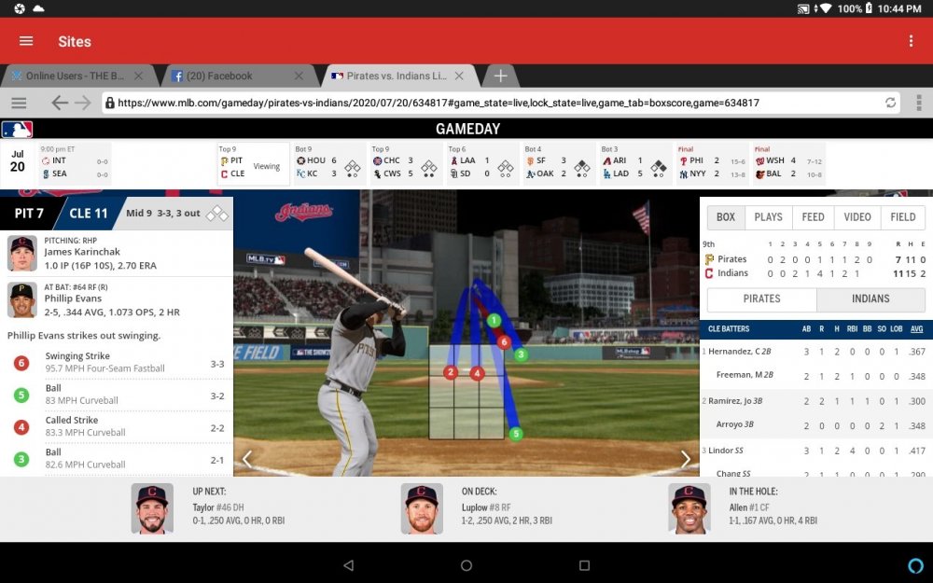Click Allen's In The Hole headshot
This screenshot has height=583, width=933.
(x=689, y=508)
